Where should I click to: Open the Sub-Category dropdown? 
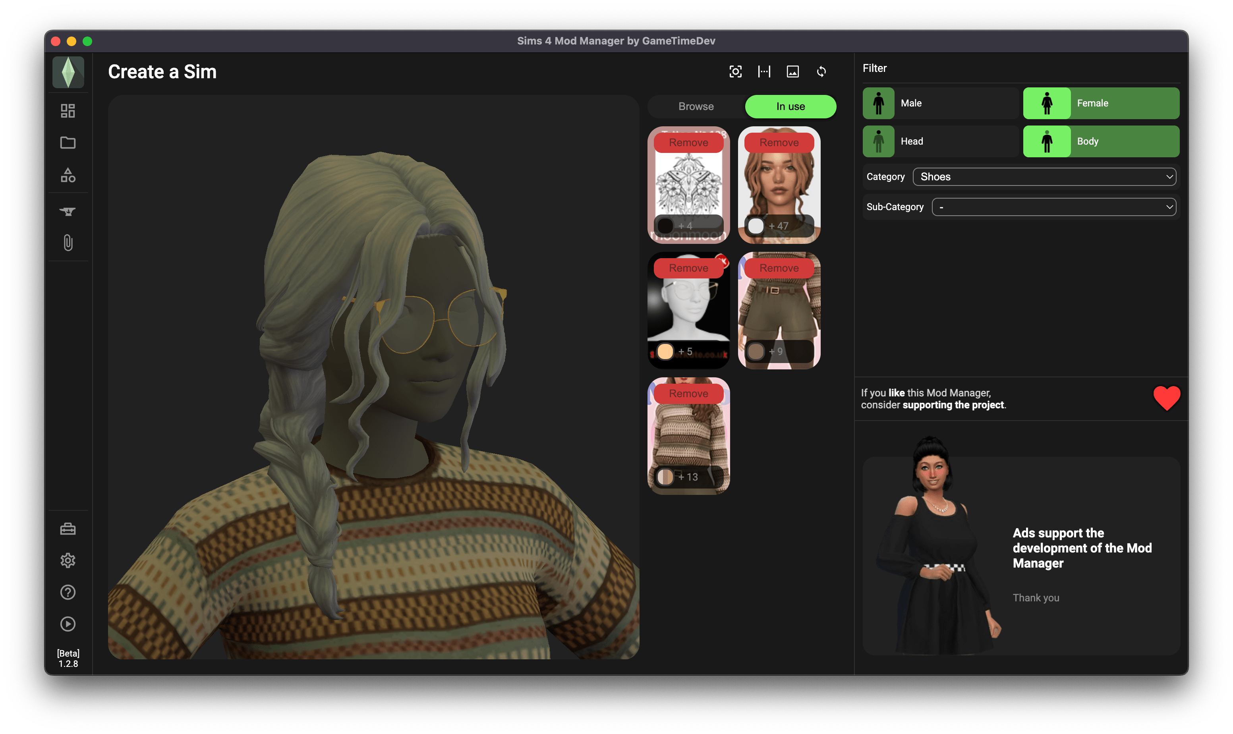[x=1053, y=207]
